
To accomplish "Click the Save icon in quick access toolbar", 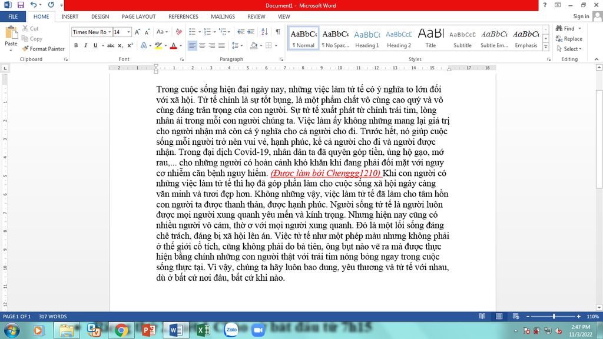I will (x=21, y=5).
